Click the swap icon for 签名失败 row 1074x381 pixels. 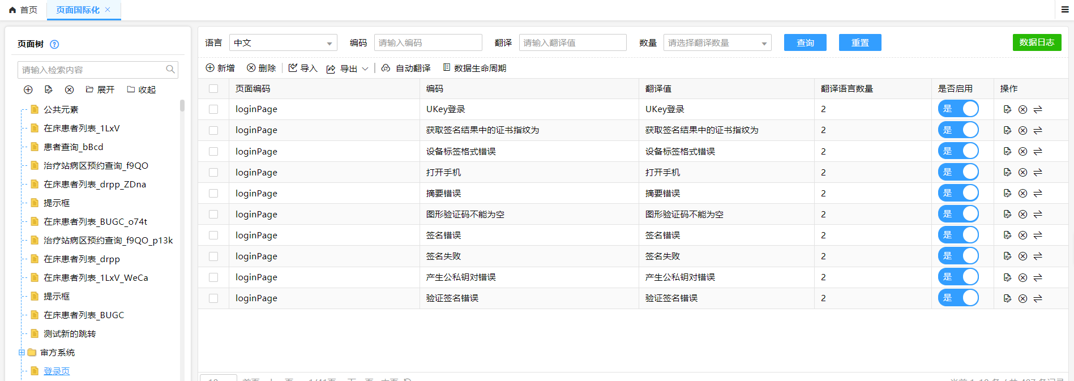pyautogui.click(x=1038, y=256)
